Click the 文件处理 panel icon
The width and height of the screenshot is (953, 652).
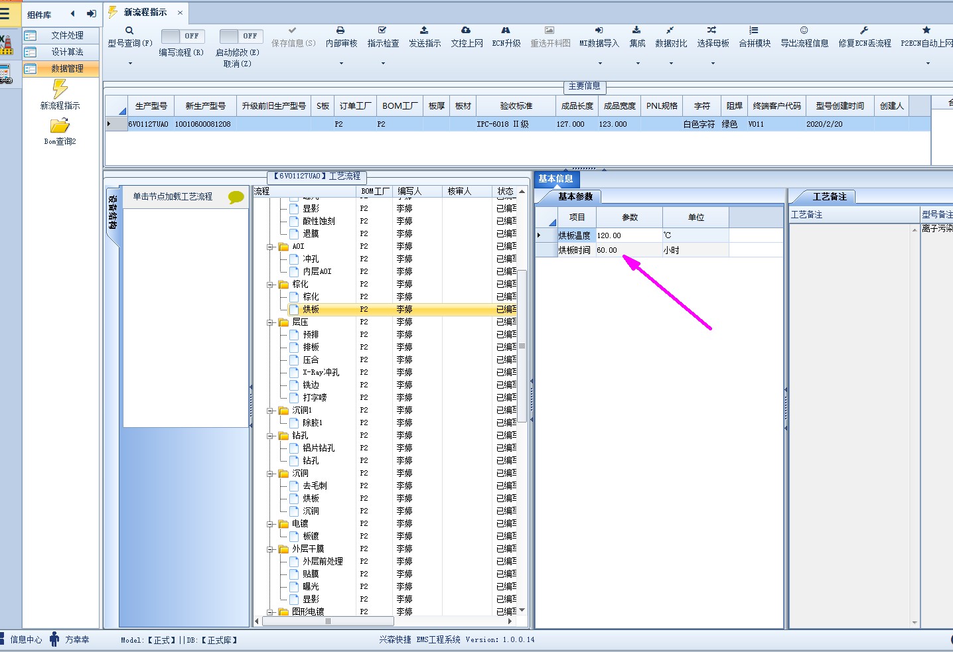tap(31, 36)
